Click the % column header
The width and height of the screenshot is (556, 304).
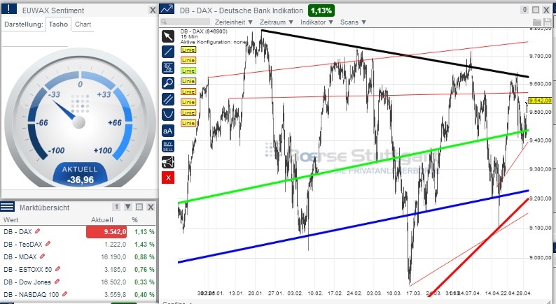coord(134,219)
